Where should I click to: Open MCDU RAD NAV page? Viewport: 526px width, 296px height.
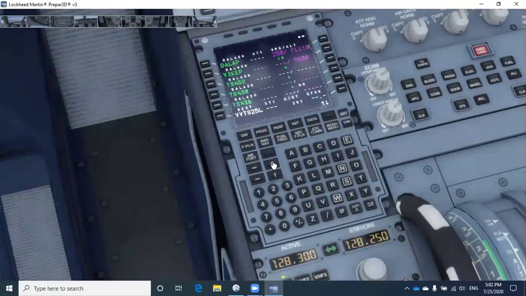click(265, 142)
